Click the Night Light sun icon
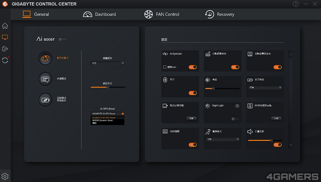321x182 pixels. point(207,106)
